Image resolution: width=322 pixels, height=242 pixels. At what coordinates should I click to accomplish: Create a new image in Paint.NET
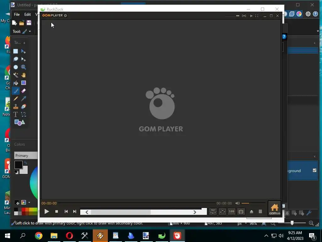tap(14, 23)
